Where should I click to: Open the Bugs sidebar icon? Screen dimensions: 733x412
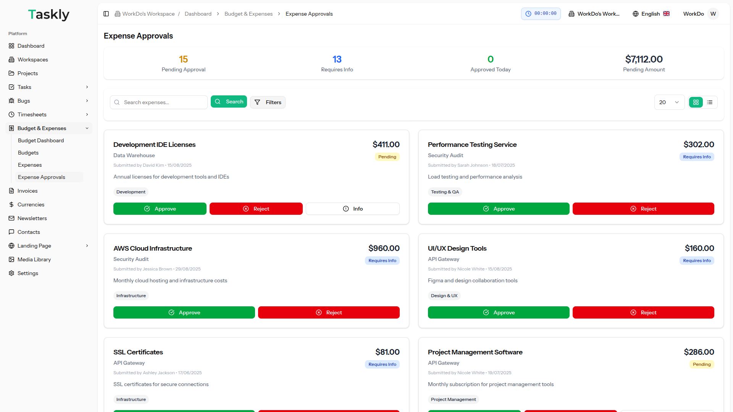click(x=11, y=101)
